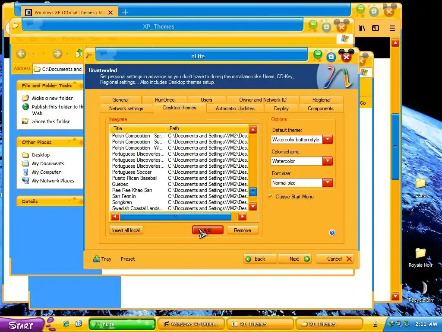
Task: Click the Remove button
Action: point(243,230)
